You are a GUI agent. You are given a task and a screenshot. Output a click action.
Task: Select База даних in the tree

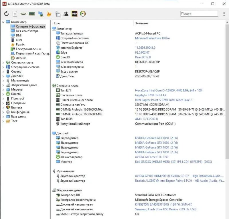(x=18, y=116)
